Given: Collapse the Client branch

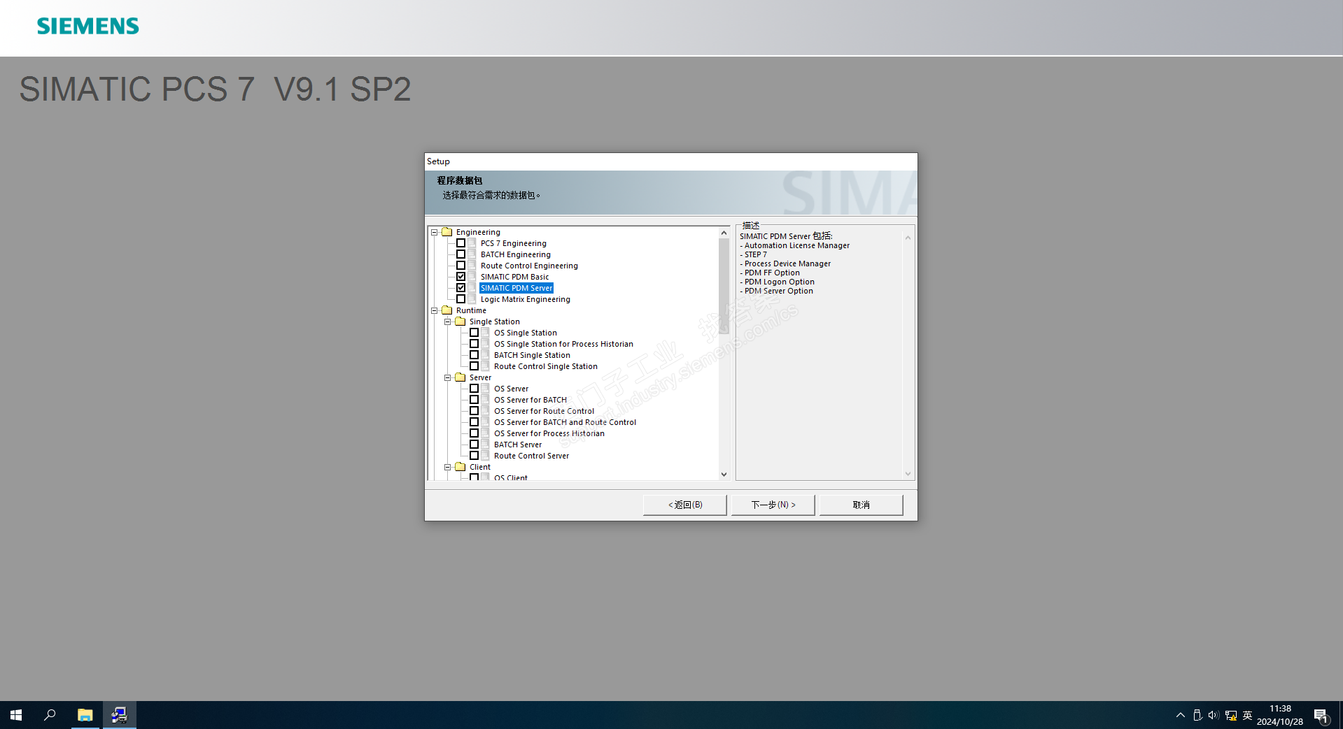Looking at the screenshot, I should (448, 467).
